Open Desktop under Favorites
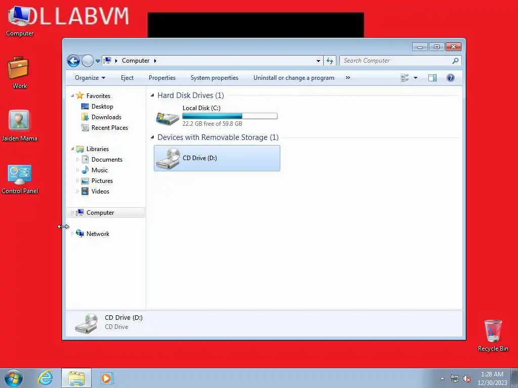Image resolution: width=518 pixels, height=388 pixels. click(x=102, y=107)
